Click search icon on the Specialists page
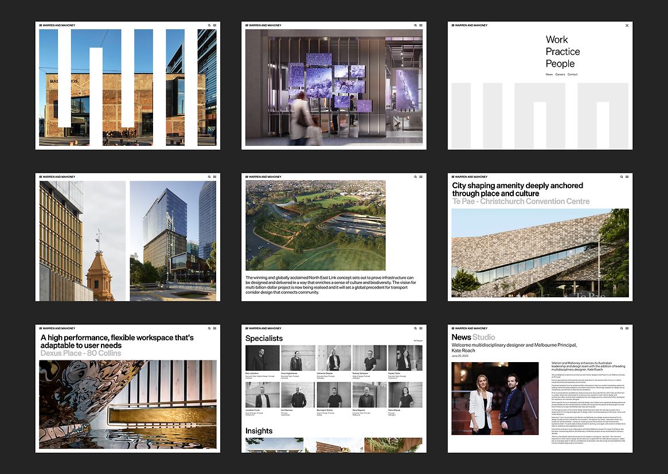This screenshot has height=474, width=668. tap(415, 328)
